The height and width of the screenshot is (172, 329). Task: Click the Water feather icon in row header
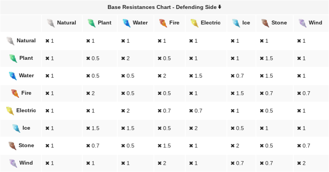[13, 76]
